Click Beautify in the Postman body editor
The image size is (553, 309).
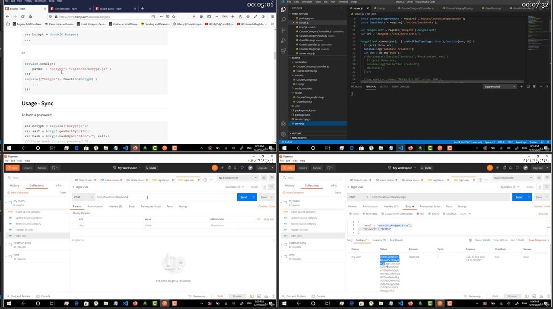[543, 214]
